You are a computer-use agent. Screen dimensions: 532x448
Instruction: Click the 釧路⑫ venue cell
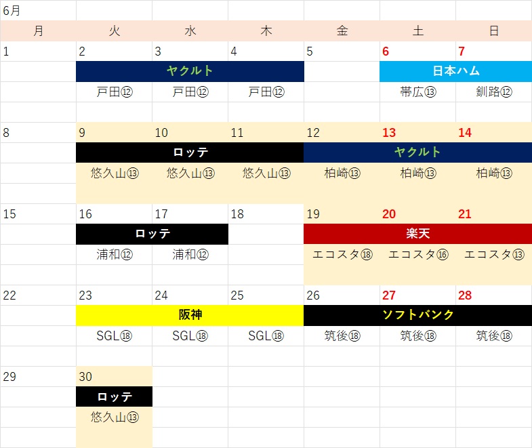pyautogui.click(x=493, y=92)
